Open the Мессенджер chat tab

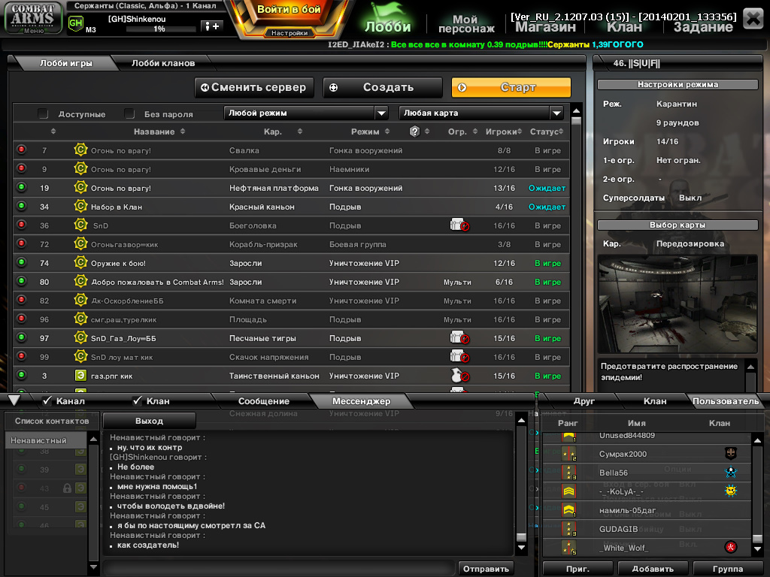point(362,401)
